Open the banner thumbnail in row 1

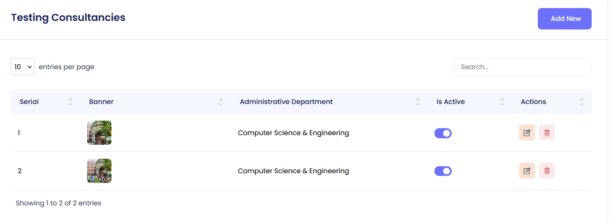point(99,132)
